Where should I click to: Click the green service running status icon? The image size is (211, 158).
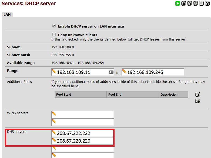177,4
